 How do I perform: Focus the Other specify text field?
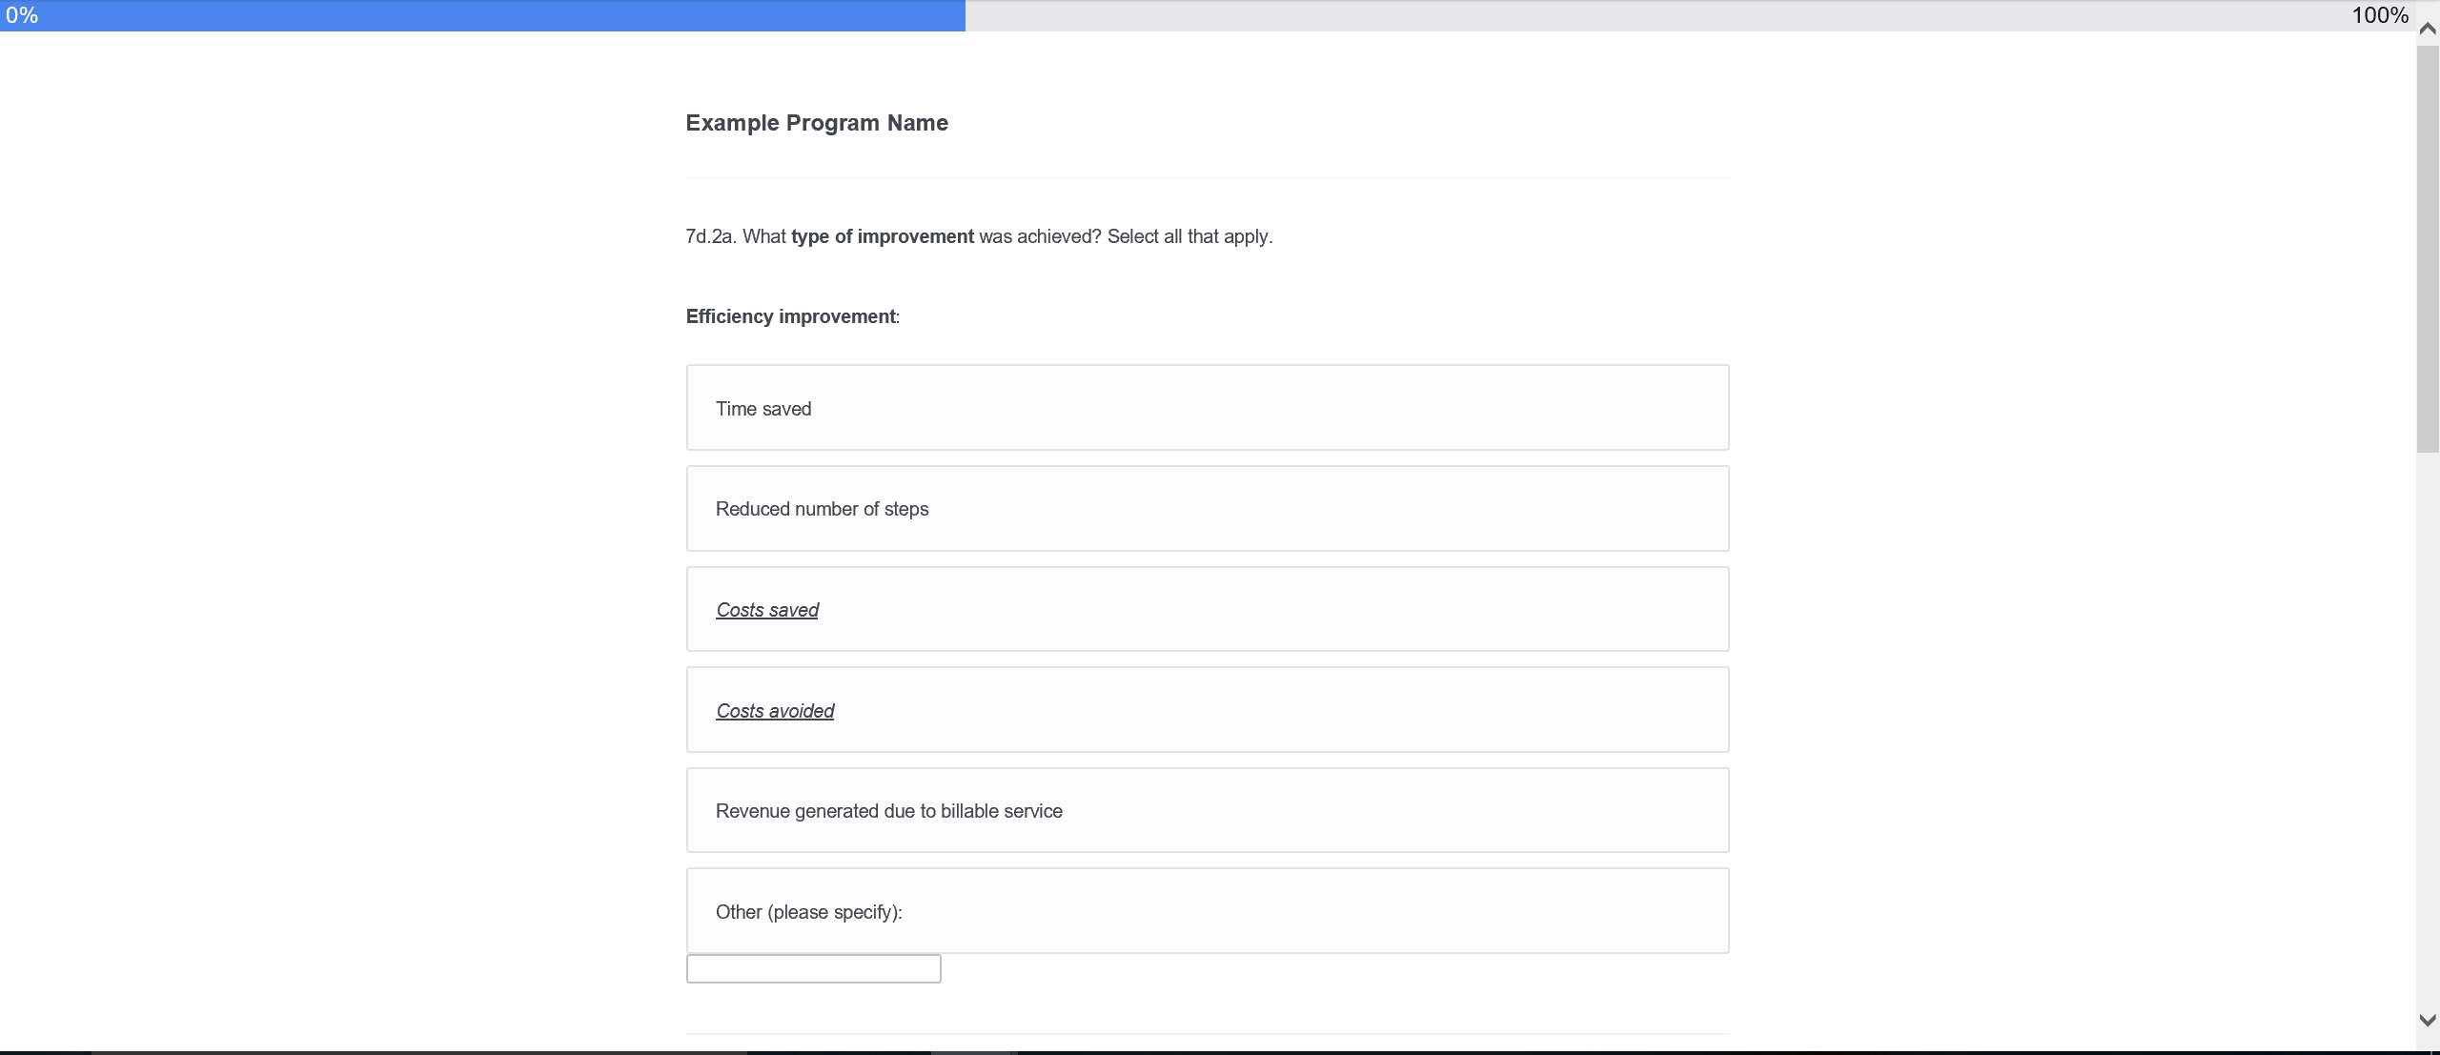(813, 968)
